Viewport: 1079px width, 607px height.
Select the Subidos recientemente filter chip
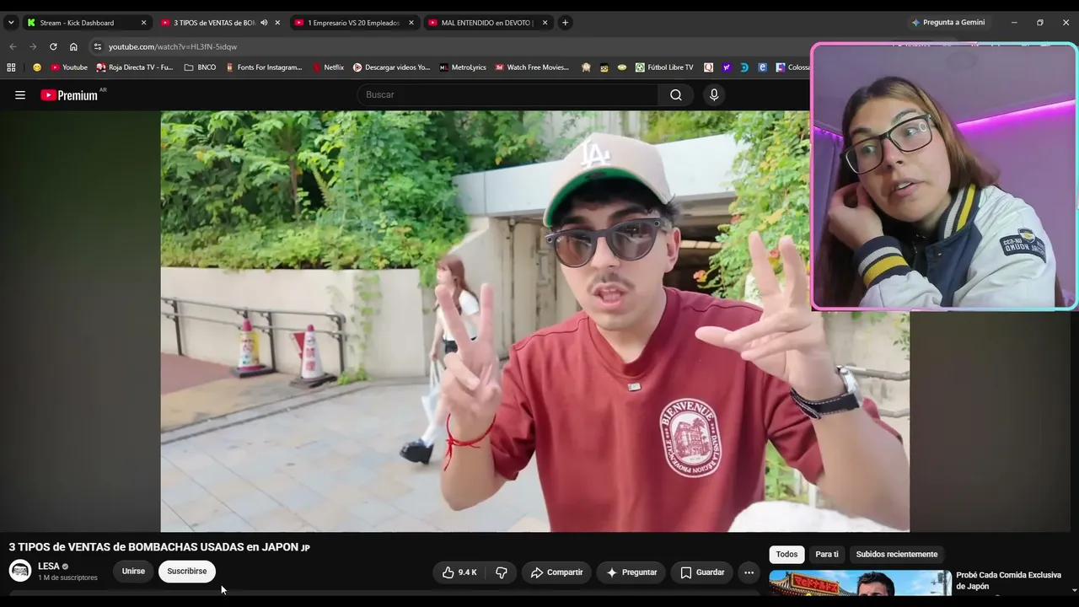pyautogui.click(x=897, y=555)
